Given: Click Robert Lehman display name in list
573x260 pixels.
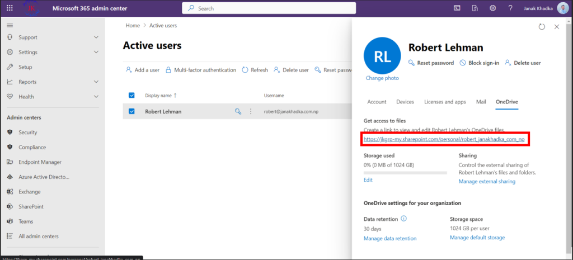Looking at the screenshot, I should point(163,112).
